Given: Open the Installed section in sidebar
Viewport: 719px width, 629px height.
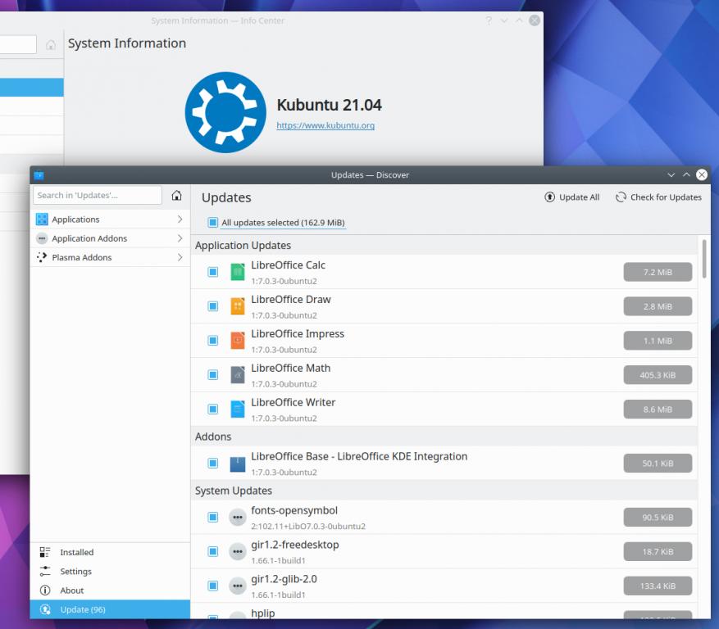Looking at the screenshot, I should click(76, 553).
